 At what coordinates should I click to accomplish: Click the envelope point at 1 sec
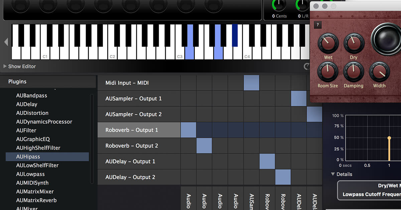coord(389,138)
